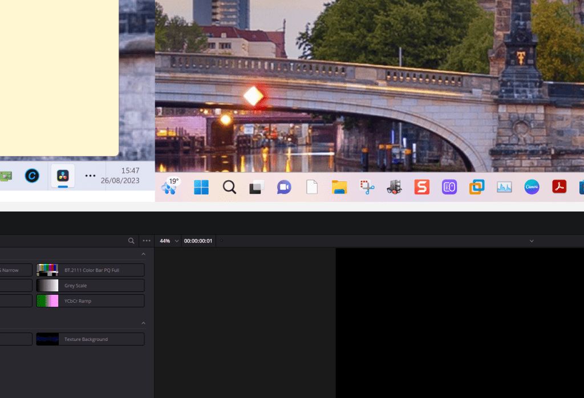Screen dimensions: 584x398
Task: Click the blue C circle taskbar icon
Action: (32, 176)
